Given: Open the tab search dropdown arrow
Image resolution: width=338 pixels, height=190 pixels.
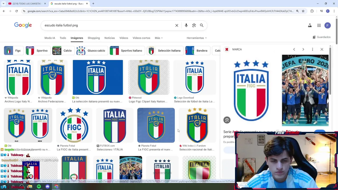Looking at the screenshot, I should click(3, 3).
